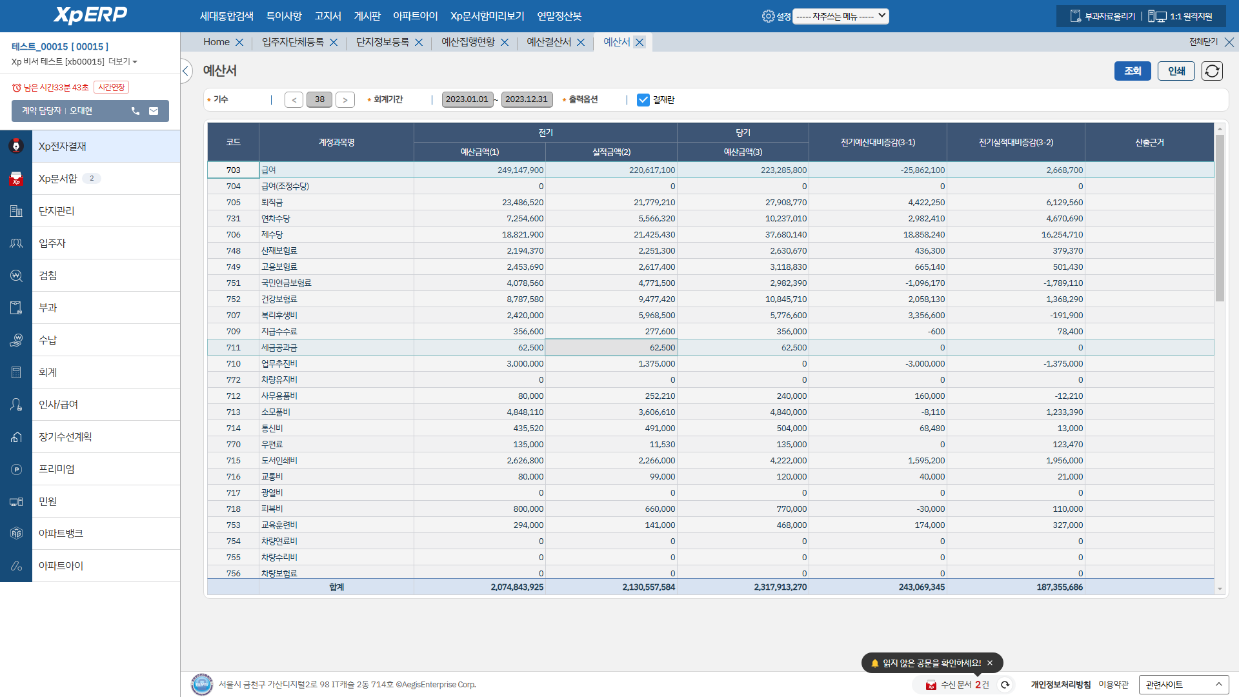This screenshot has width=1239, height=697.
Task: Switch to the 예산결산서 tab
Action: tap(549, 42)
